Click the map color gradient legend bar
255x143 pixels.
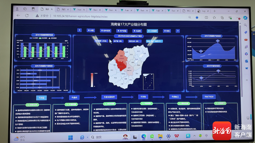pos(92,80)
